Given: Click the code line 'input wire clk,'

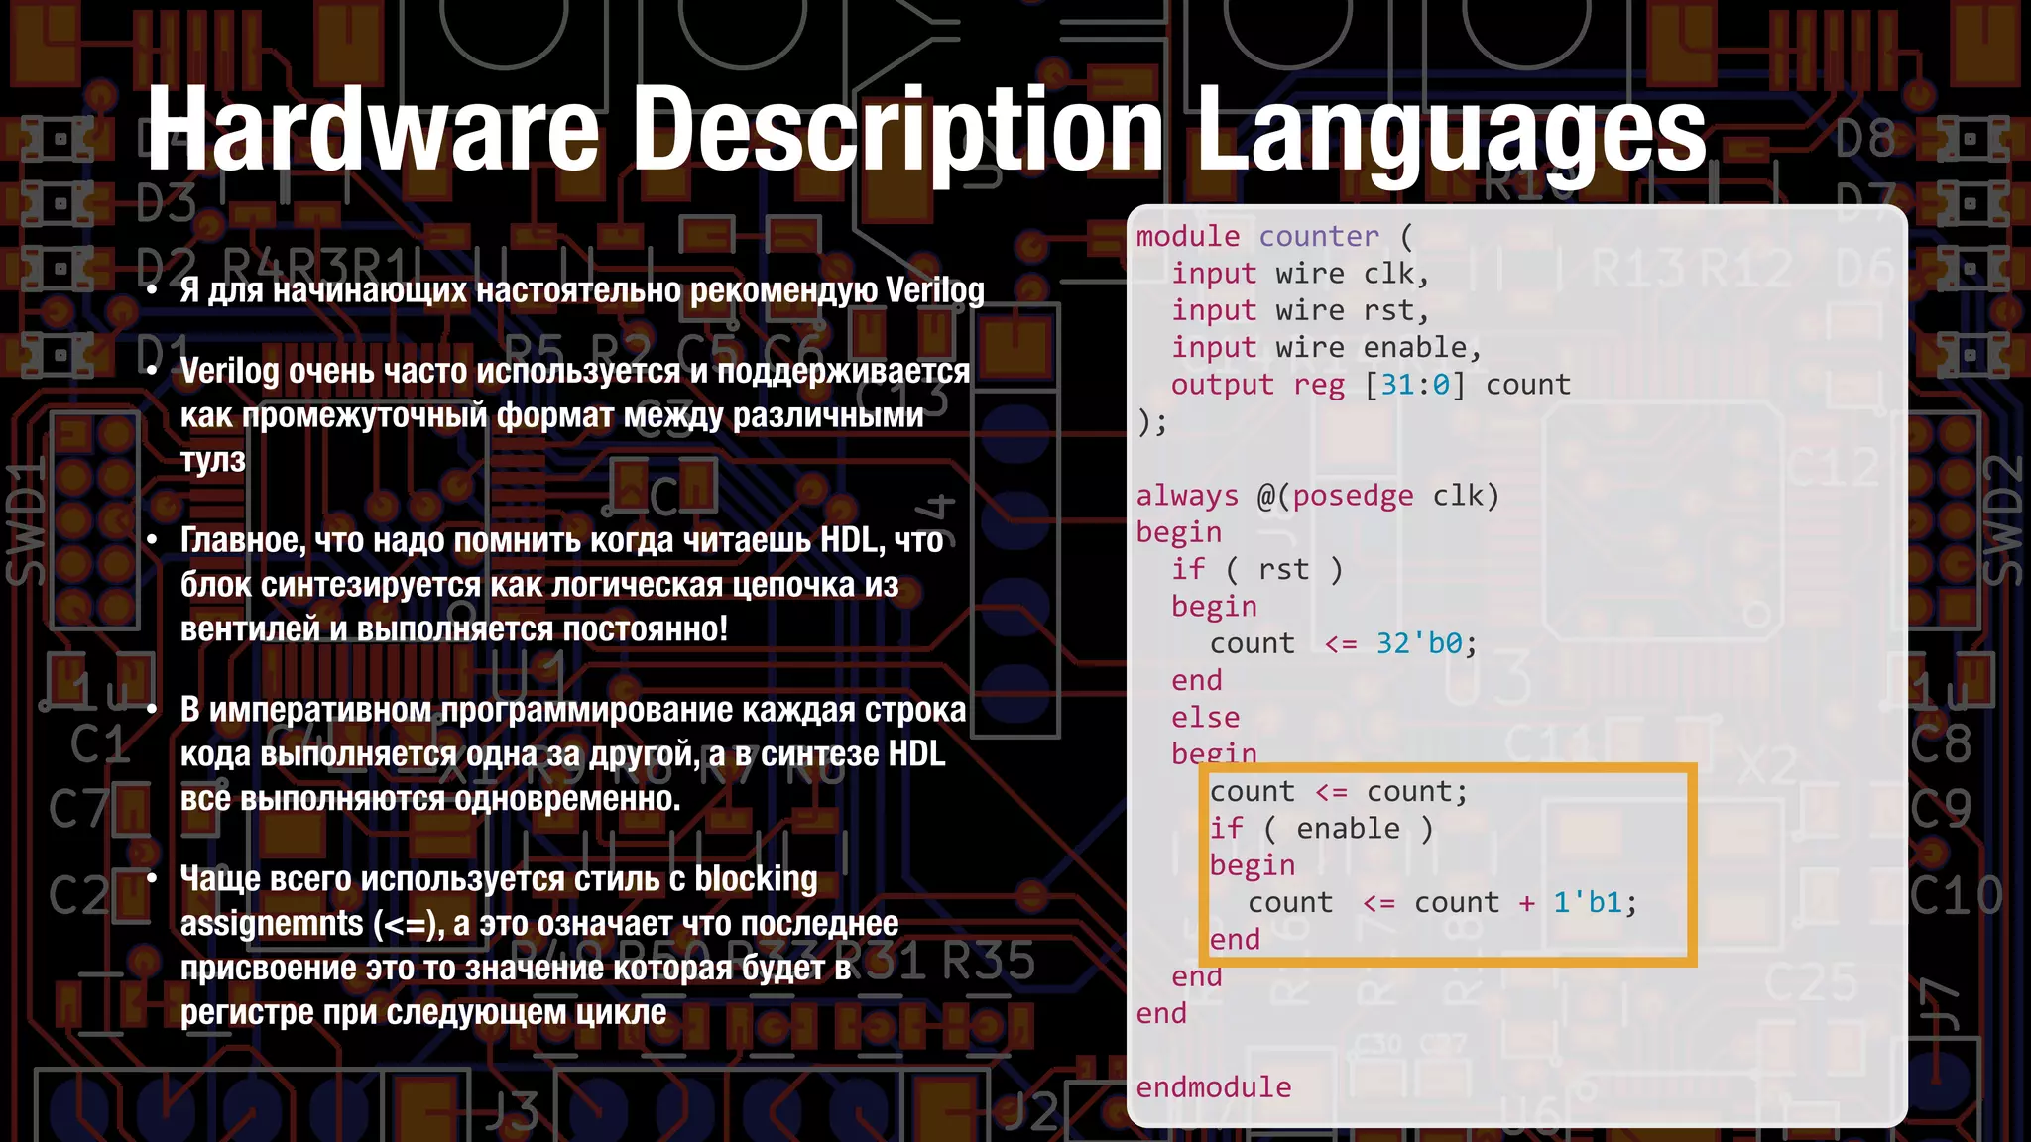Looking at the screenshot, I should click(1300, 274).
